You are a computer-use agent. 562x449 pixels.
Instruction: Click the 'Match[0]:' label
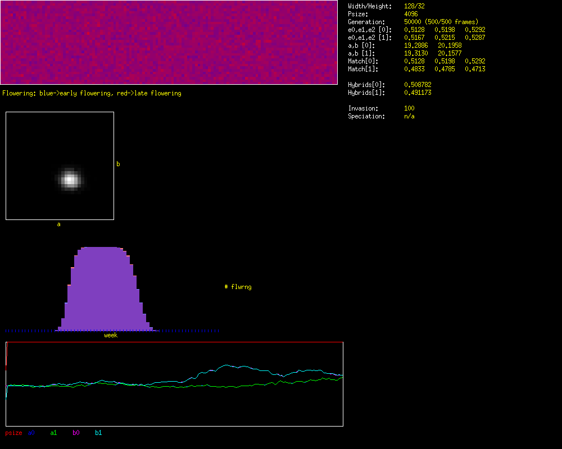363,62
